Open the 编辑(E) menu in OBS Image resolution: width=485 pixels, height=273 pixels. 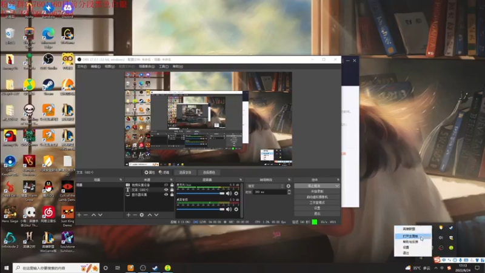point(96,67)
